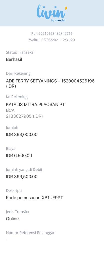This screenshot has width=104, height=257.
Task: Click the Online transfer type value
Action: pyautogui.click(x=12, y=219)
